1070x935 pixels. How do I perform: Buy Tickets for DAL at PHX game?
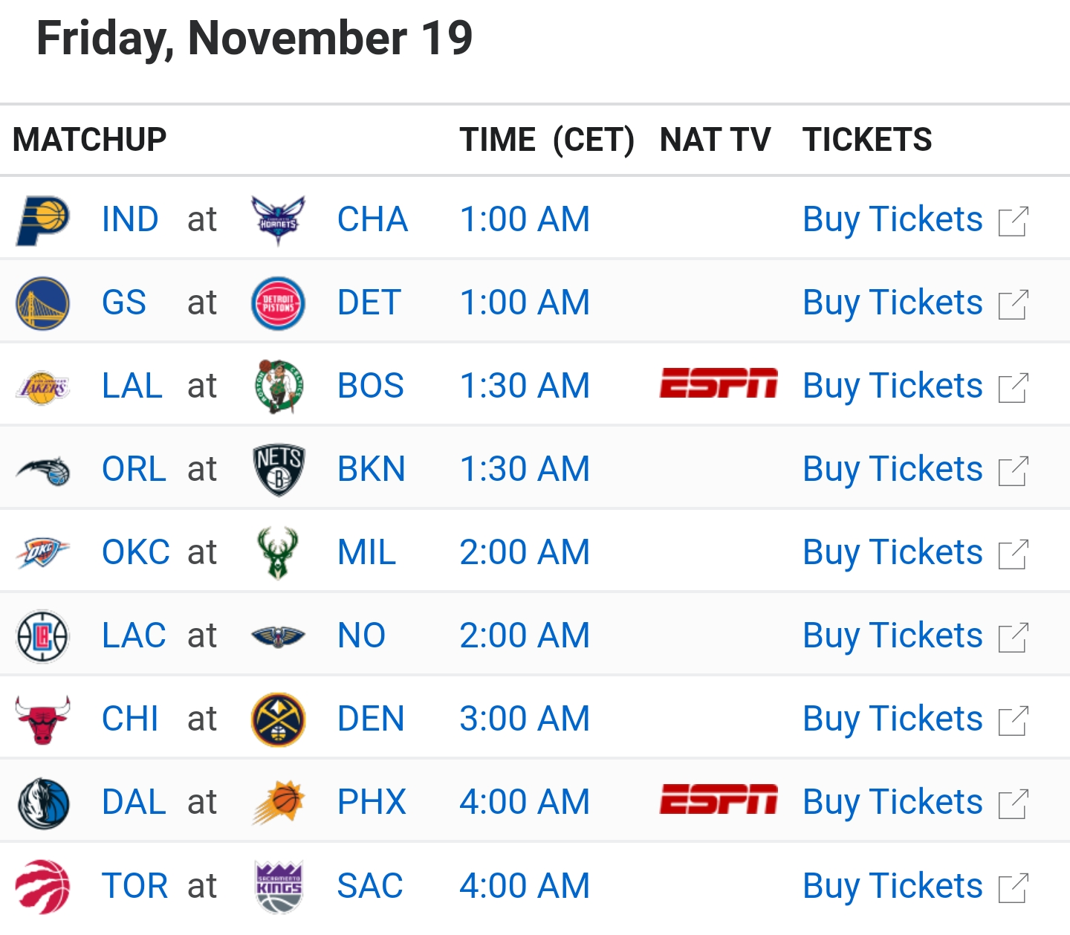coord(892,802)
